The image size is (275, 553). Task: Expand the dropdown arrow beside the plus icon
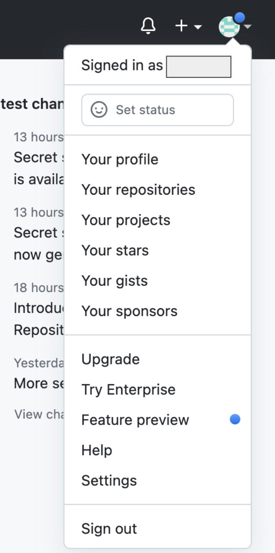point(198,27)
